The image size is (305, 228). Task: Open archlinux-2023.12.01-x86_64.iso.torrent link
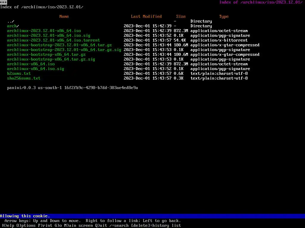click(54, 40)
